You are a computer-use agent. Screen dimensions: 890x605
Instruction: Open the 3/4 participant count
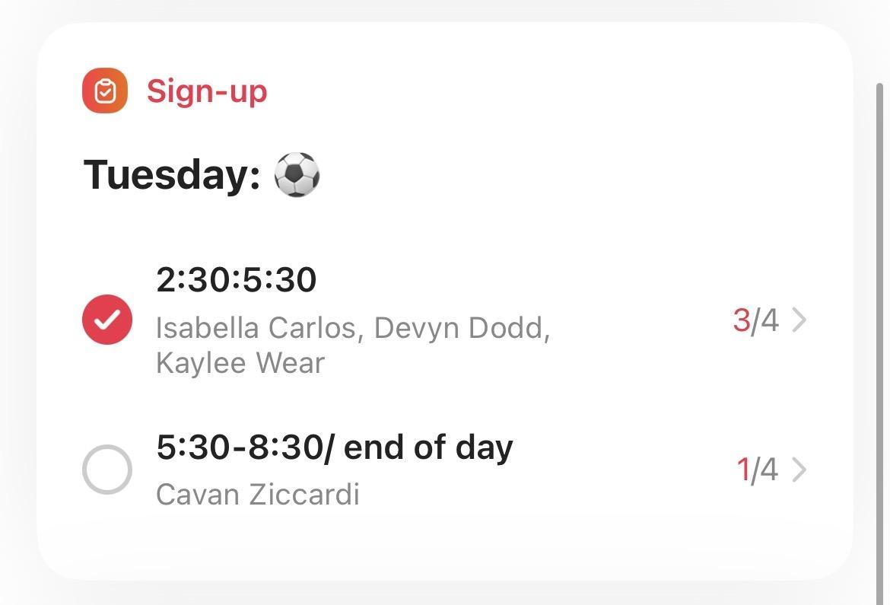click(x=755, y=320)
